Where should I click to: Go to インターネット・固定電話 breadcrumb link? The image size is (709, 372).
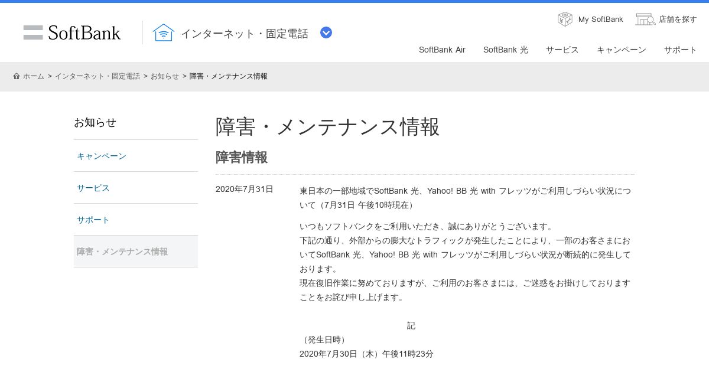tap(97, 76)
